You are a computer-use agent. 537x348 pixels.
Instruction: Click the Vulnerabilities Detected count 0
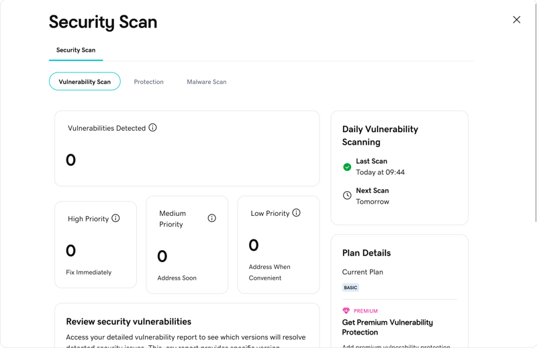point(70,160)
